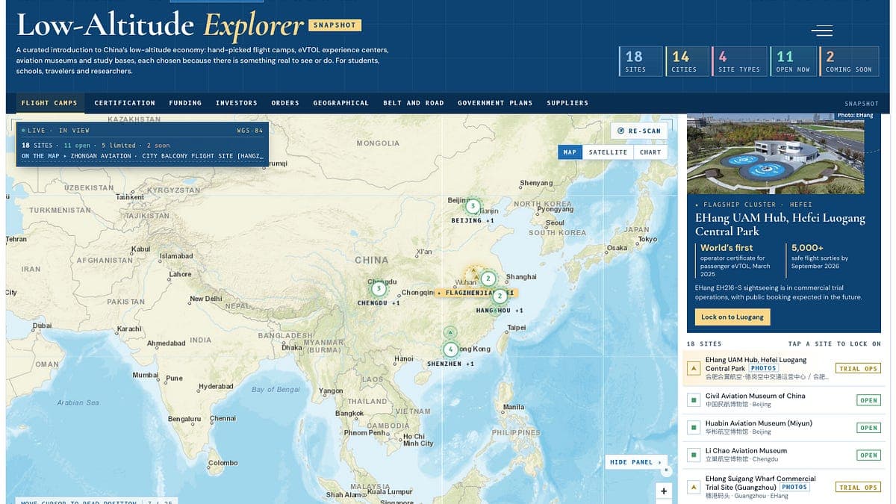This screenshot has width=896, height=504.
Task: Switch to Satellite view
Action: tap(608, 152)
